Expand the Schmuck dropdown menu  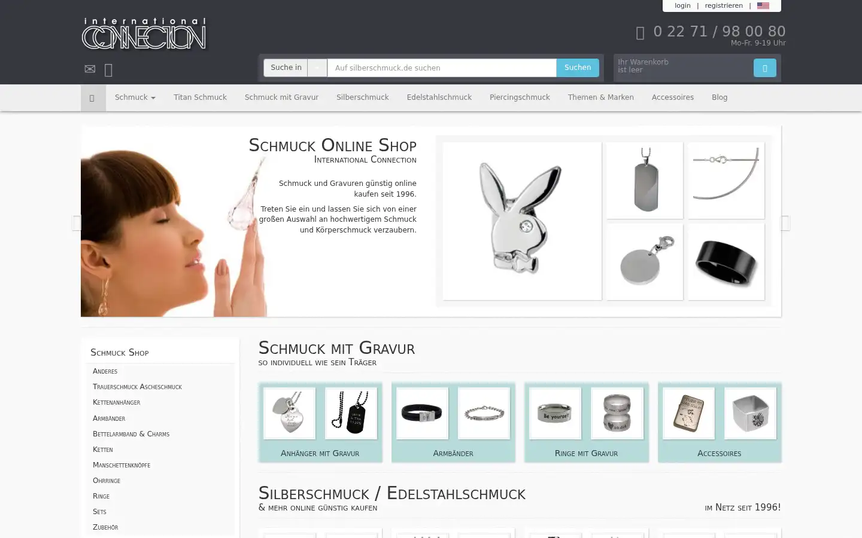135,97
